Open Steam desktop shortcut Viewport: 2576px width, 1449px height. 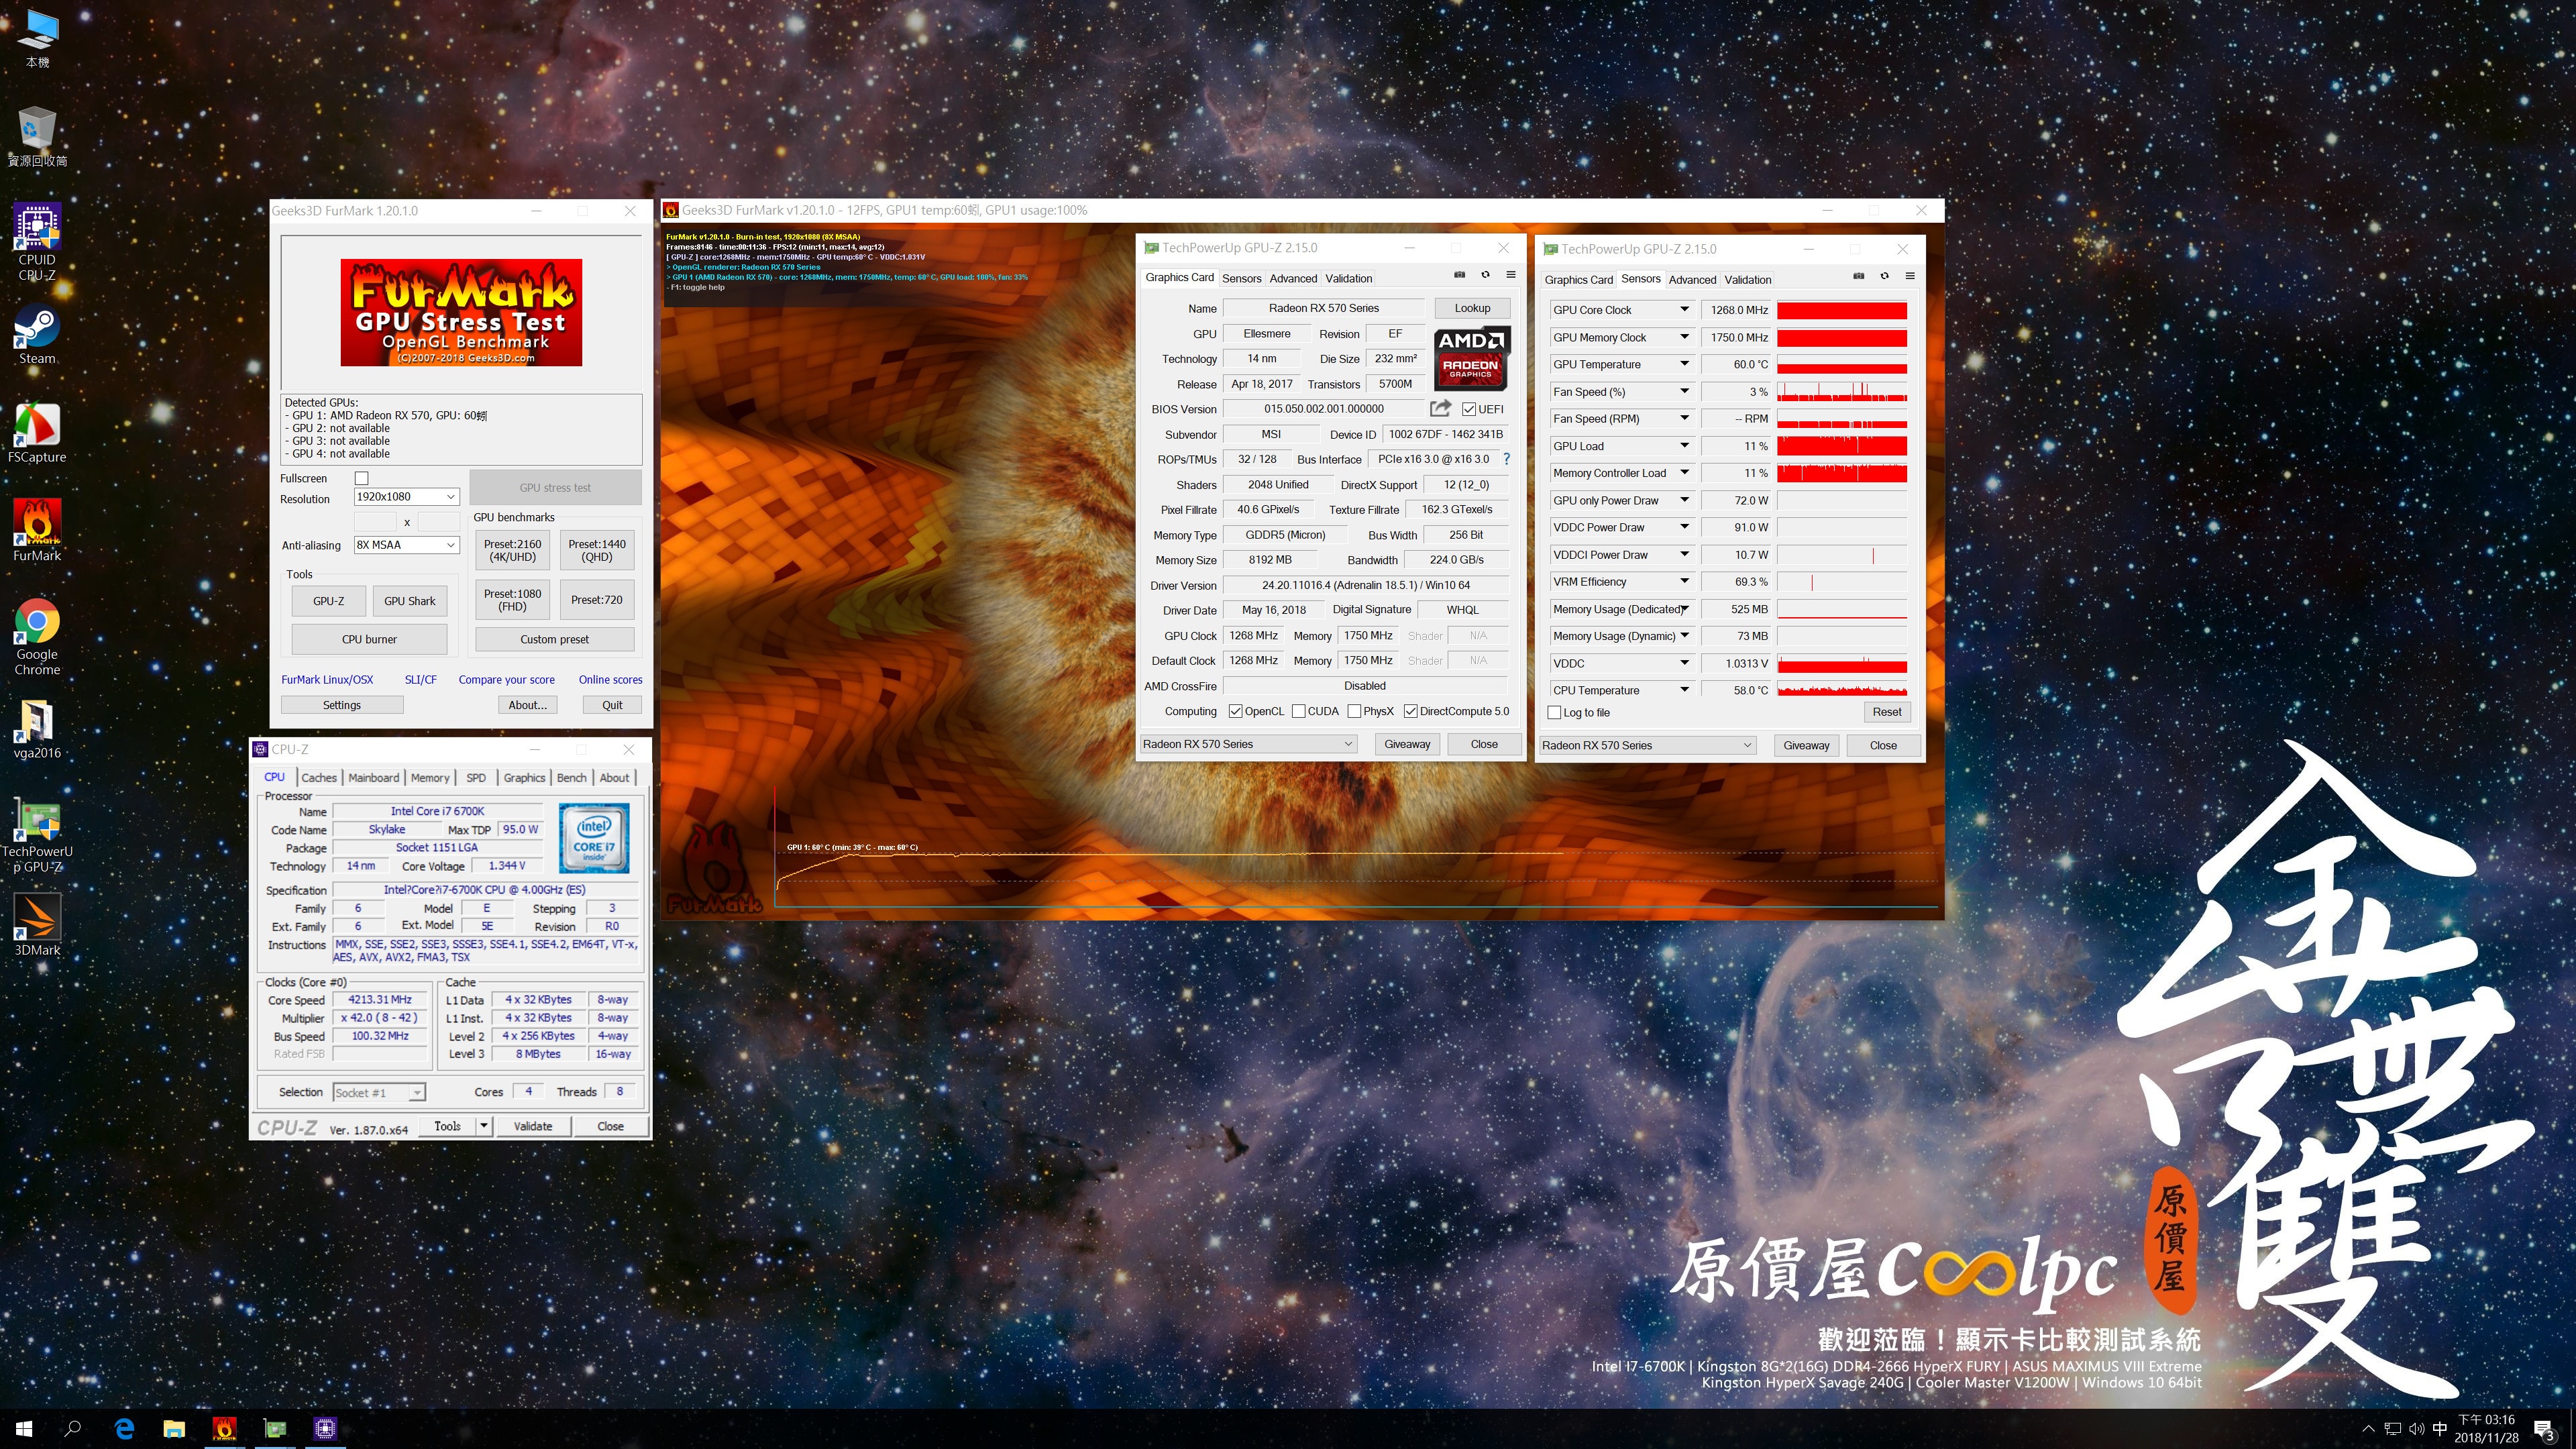click(37, 336)
